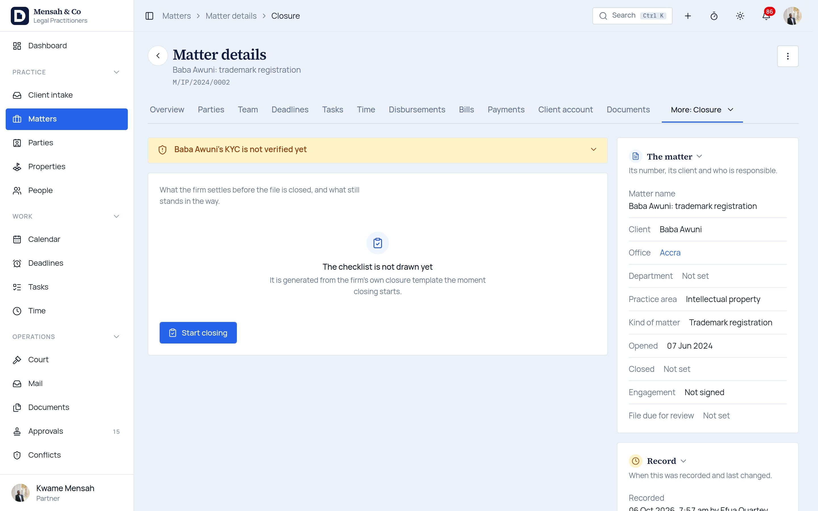Toggle the sidebar panel icon
Screen dimensions: 818x511
[x=149, y=16]
